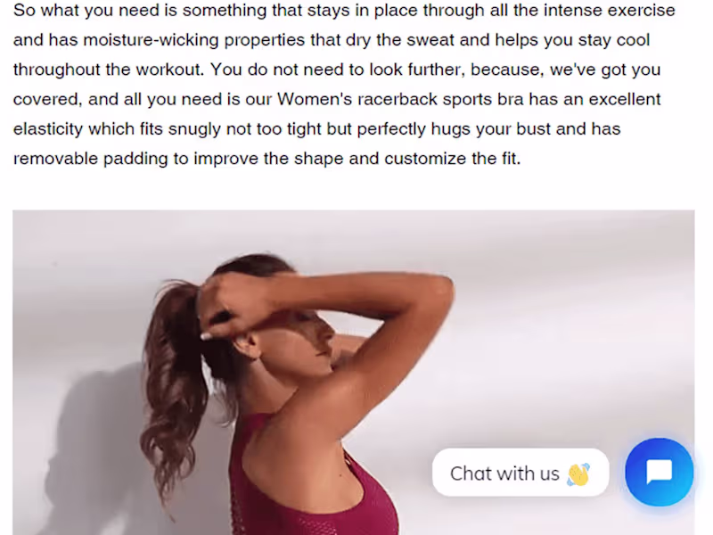Viewport: 713px width, 535px height.
Task: Click the waving hand emoji
Action: (x=578, y=474)
